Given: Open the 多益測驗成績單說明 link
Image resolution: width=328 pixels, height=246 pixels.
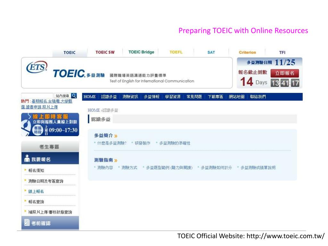Looking at the screenshot, I should point(258,168).
